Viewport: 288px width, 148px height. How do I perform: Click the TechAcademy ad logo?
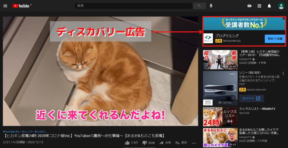coord(208,38)
